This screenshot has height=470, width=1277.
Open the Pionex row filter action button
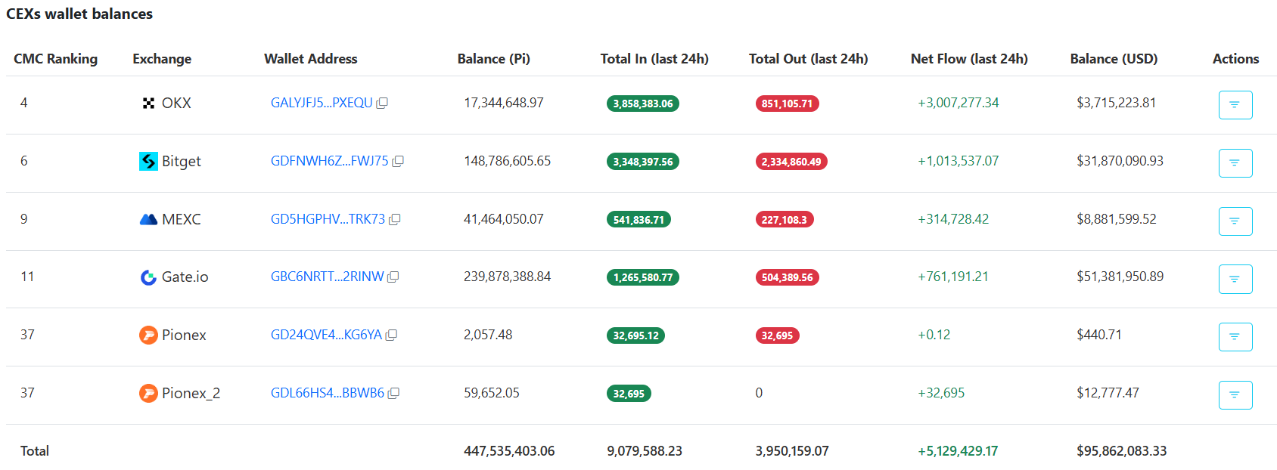point(1235,337)
